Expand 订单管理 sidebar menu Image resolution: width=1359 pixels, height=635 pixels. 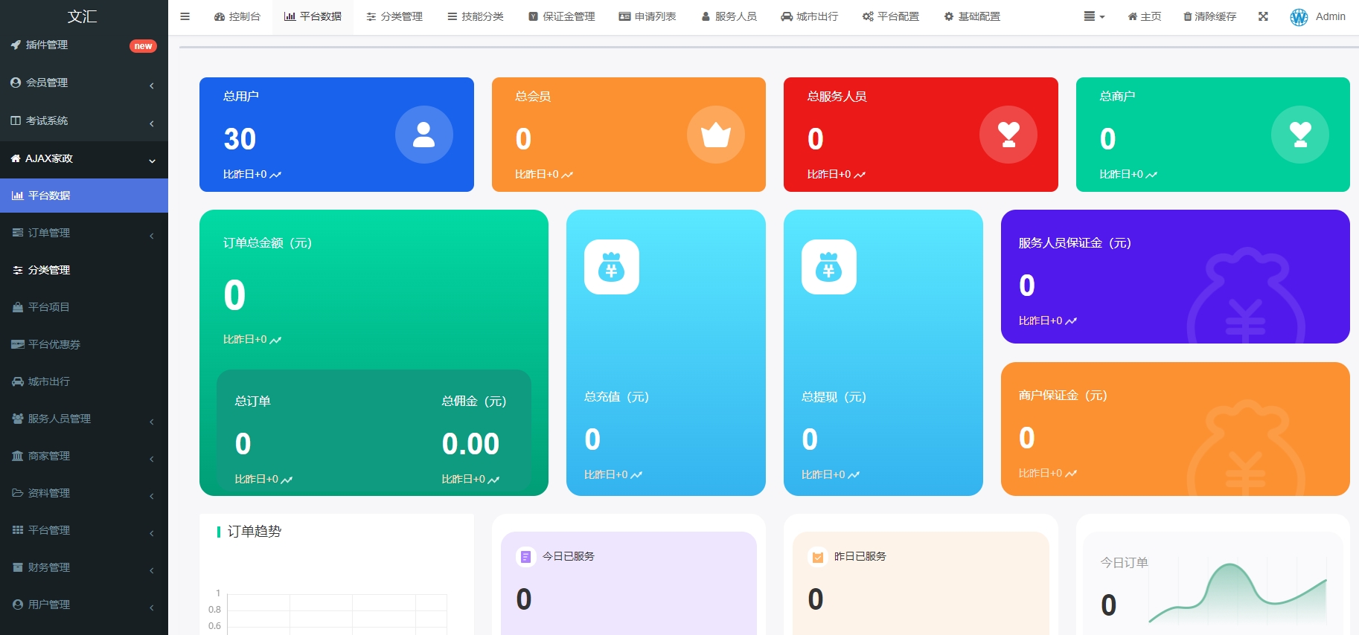point(84,233)
